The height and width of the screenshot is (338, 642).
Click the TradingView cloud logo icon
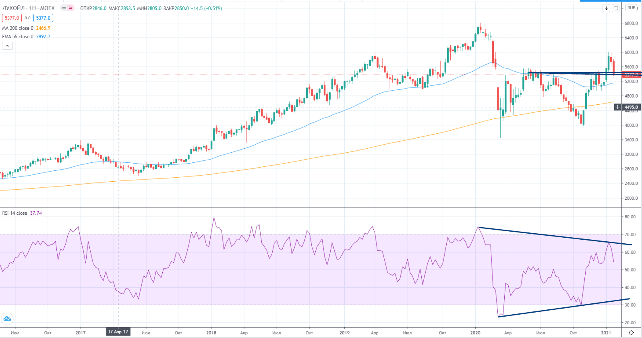7,319
